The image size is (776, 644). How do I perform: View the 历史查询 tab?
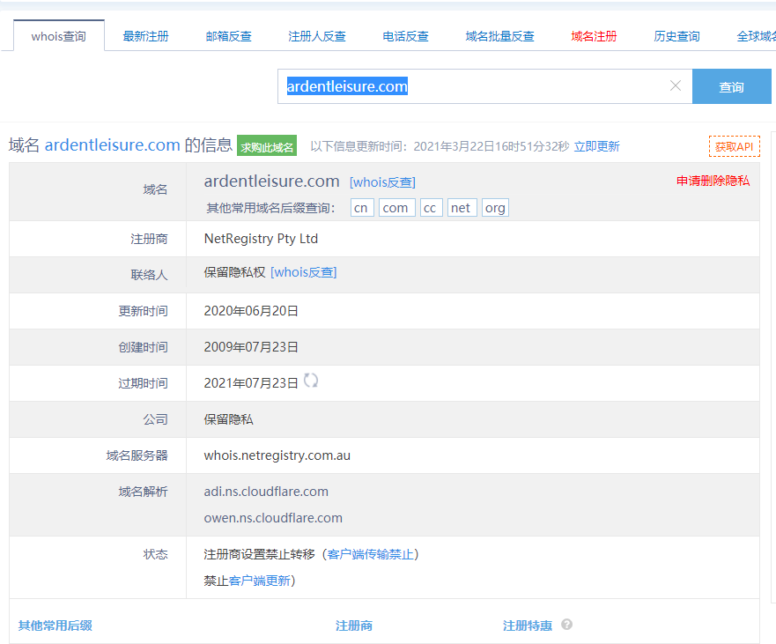click(676, 36)
